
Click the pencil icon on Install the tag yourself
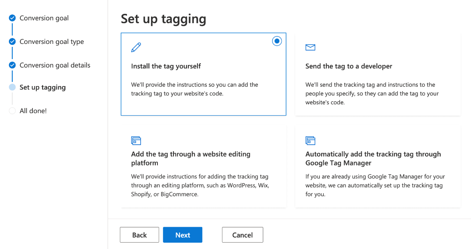[136, 48]
